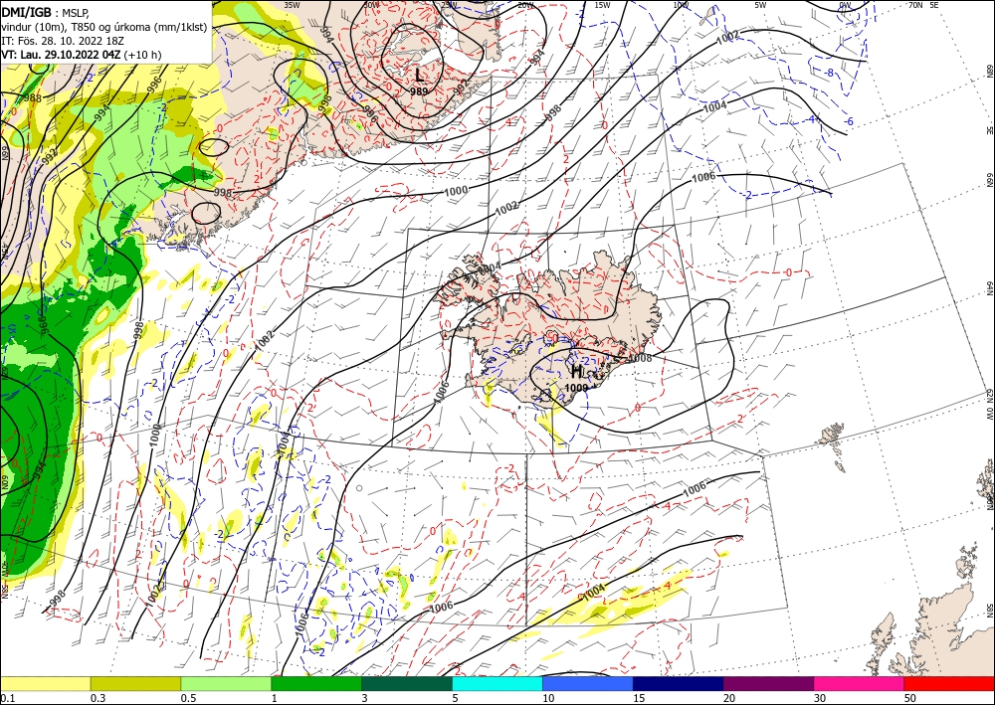Click the 'VT: Lau. 29.10.2022 04Z (+10 h)' line
Viewport: 995px width, 705px height.
tap(82, 55)
